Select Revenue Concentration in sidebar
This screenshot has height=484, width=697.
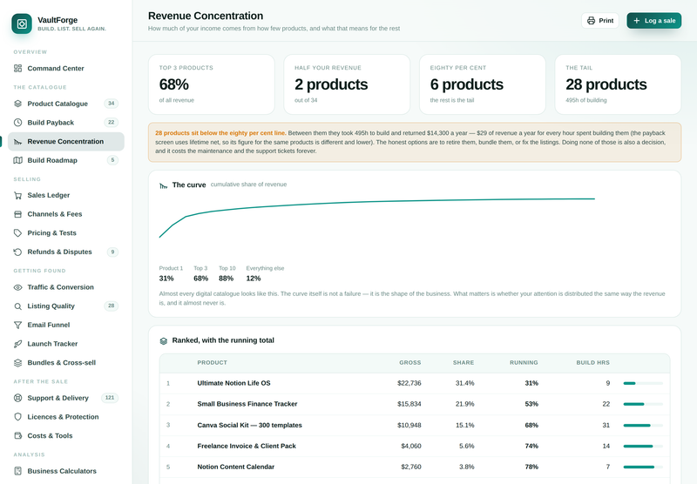tap(66, 141)
